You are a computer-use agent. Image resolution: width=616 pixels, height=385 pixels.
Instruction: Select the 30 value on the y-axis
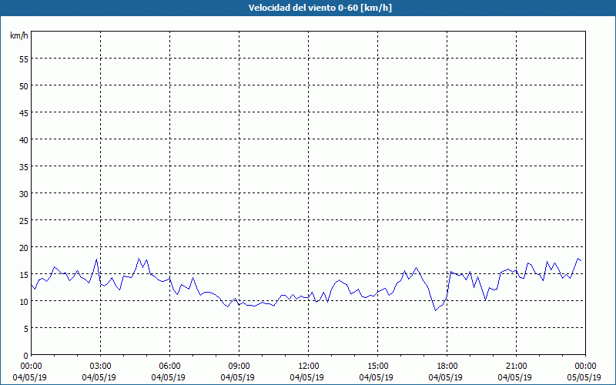pos(24,194)
